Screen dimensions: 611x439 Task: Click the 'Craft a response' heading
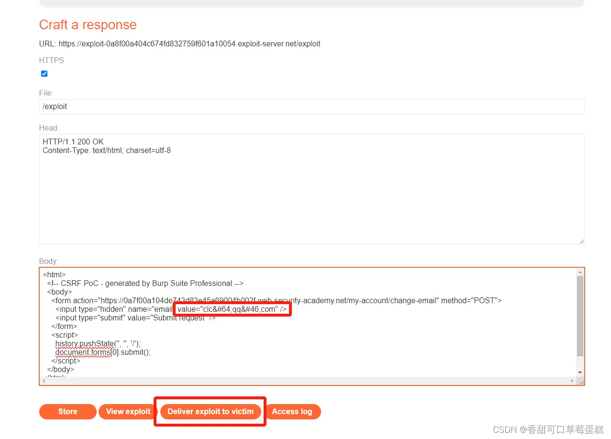88,25
